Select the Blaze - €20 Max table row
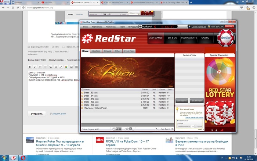The height and width of the screenshot is (161, 257). click(127, 102)
